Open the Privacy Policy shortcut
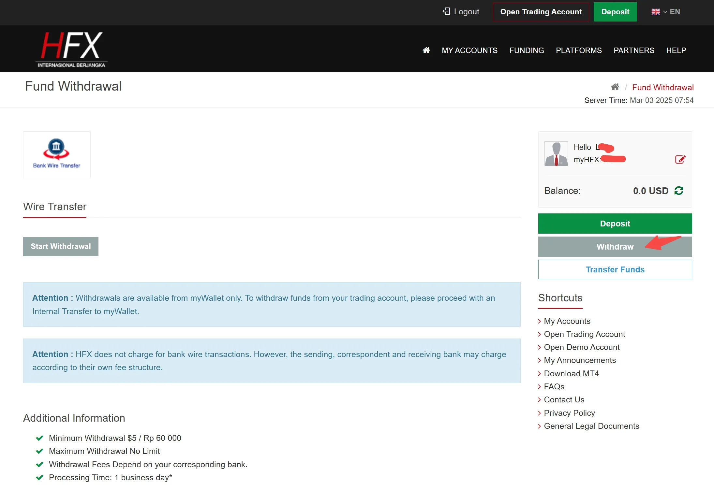Screen dimensions: 714x492 tap(569, 413)
